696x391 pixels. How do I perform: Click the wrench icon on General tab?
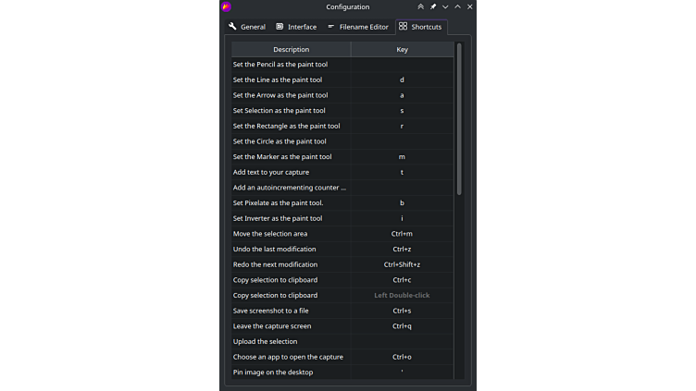click(x=232, y=27)
